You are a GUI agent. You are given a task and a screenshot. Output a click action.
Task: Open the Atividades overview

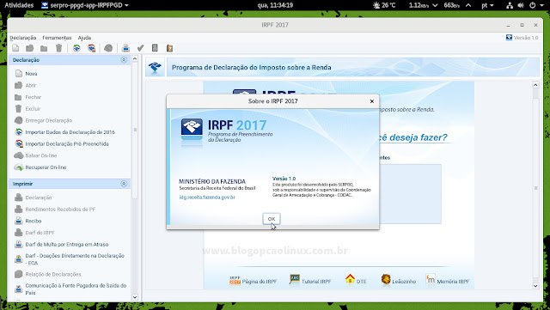pyautogui.click(x=19, y=5)
